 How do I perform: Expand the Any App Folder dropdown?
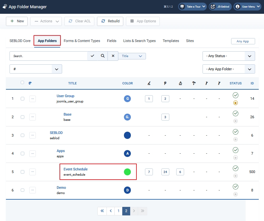228,69
